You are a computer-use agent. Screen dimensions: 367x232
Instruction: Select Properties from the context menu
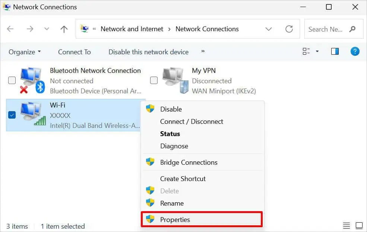tap(175, 219)
